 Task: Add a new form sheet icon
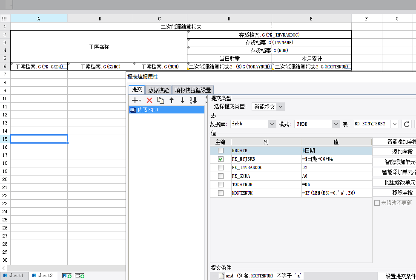pos(80,276)
